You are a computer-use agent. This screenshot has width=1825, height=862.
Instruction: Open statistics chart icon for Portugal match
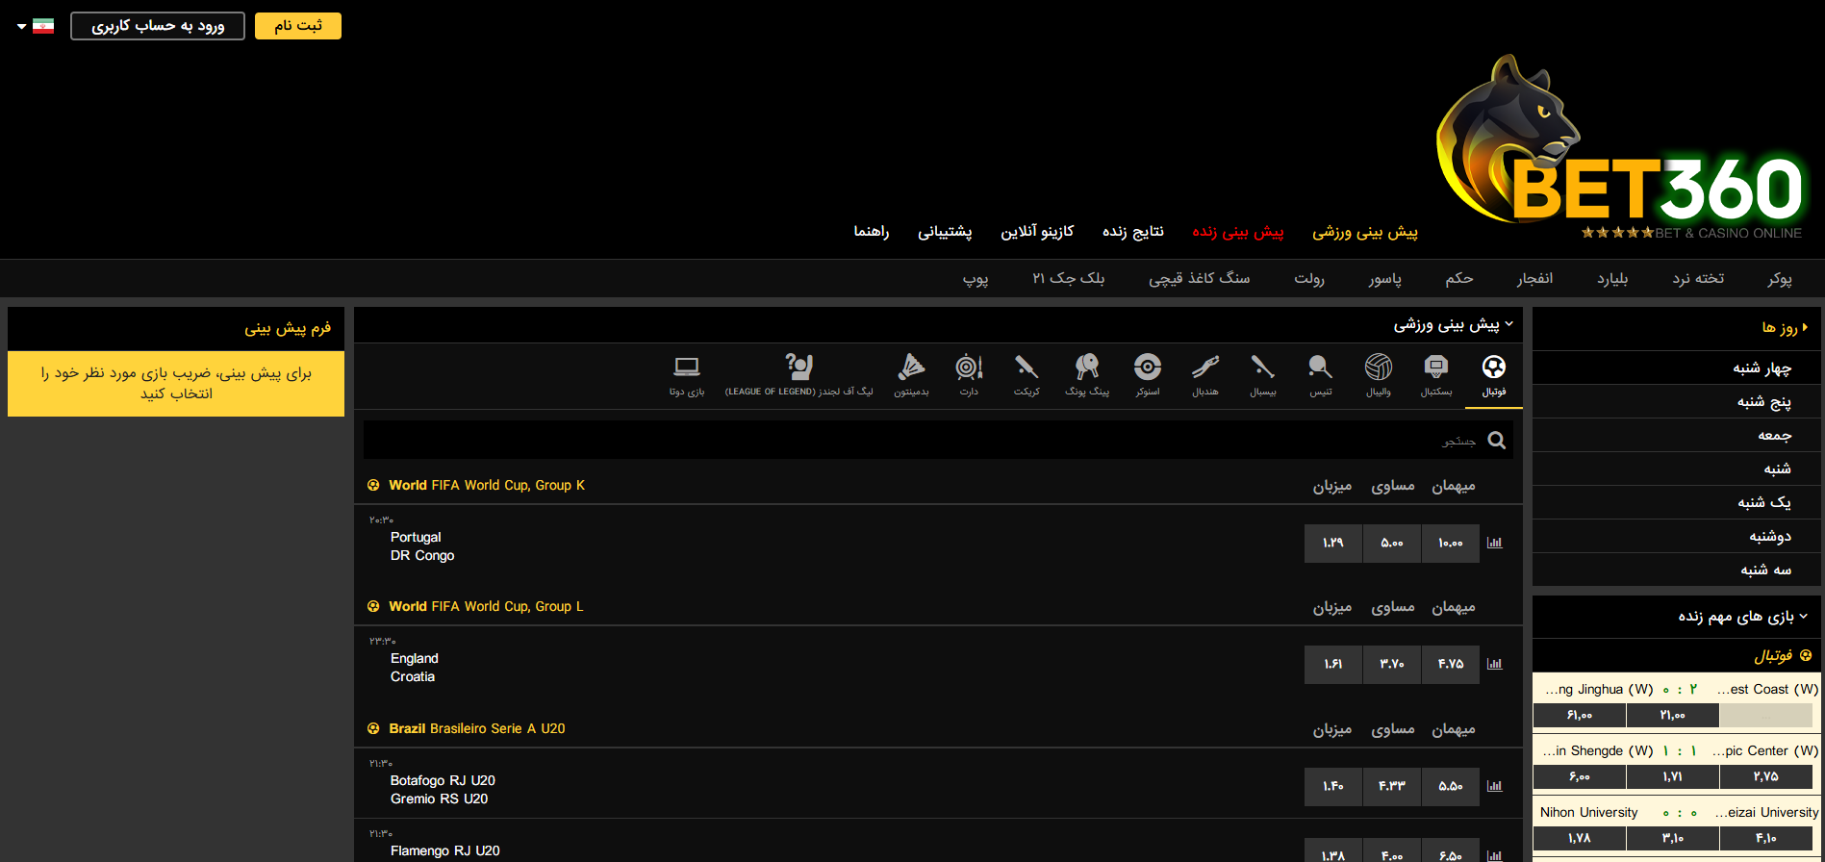click(1494, 543)
